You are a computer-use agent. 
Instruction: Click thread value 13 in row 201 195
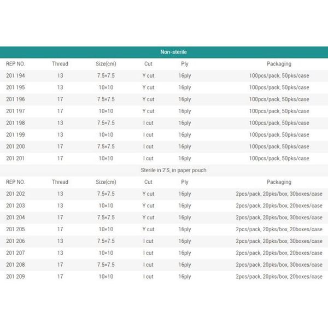click(60, 87)
